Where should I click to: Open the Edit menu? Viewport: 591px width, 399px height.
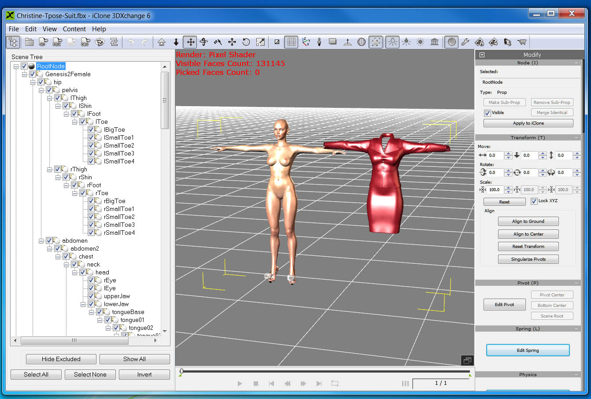[31, 29]
